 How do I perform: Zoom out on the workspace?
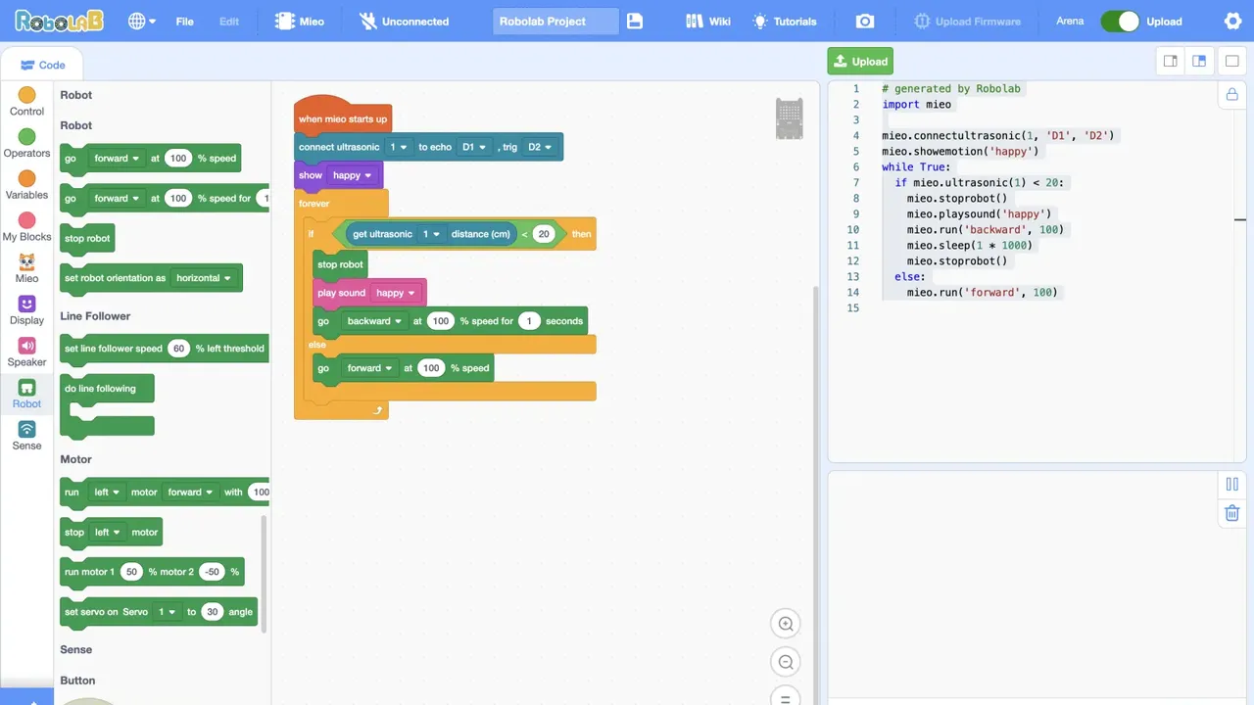[x=786, y=662]
